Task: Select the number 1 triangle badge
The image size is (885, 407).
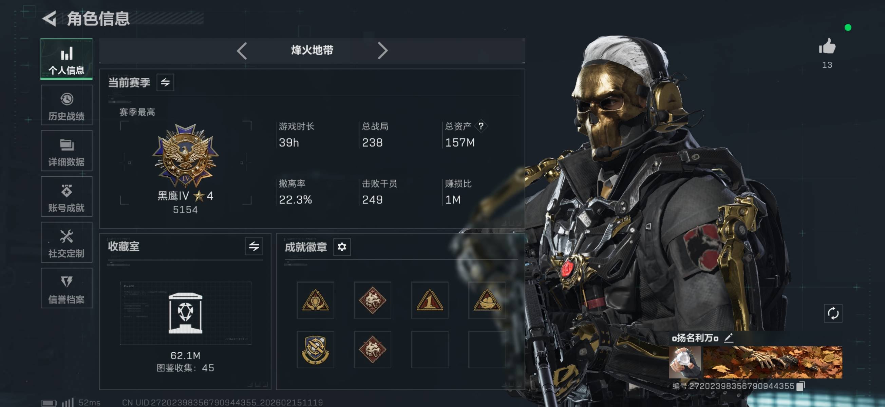Action: [x=430, y=301]
